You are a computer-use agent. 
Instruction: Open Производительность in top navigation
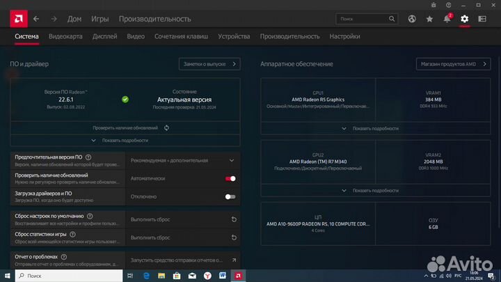(155, 19)
